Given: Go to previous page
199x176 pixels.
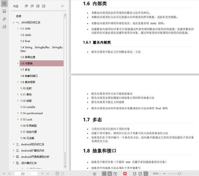Looking at the screenshot, I should tap(9, 174).
